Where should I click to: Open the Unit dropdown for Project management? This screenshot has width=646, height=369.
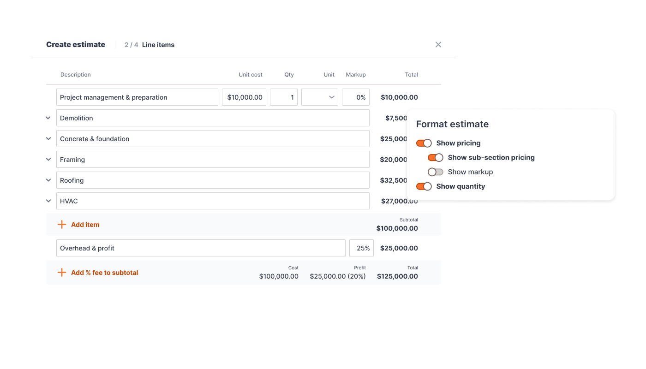point(320,97)
